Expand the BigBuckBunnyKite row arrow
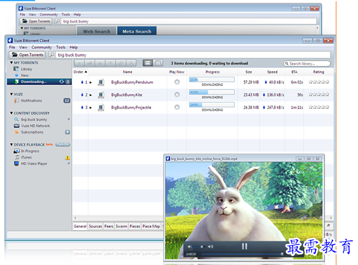Screen dimensions: 358x265 pos(91,95)
